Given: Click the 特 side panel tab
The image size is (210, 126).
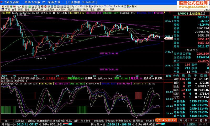Looking at the screenshot, I should tap(201, 121).
